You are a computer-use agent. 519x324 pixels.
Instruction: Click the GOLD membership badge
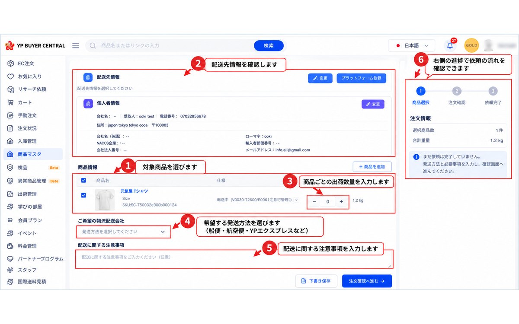(x=471, y=45)
